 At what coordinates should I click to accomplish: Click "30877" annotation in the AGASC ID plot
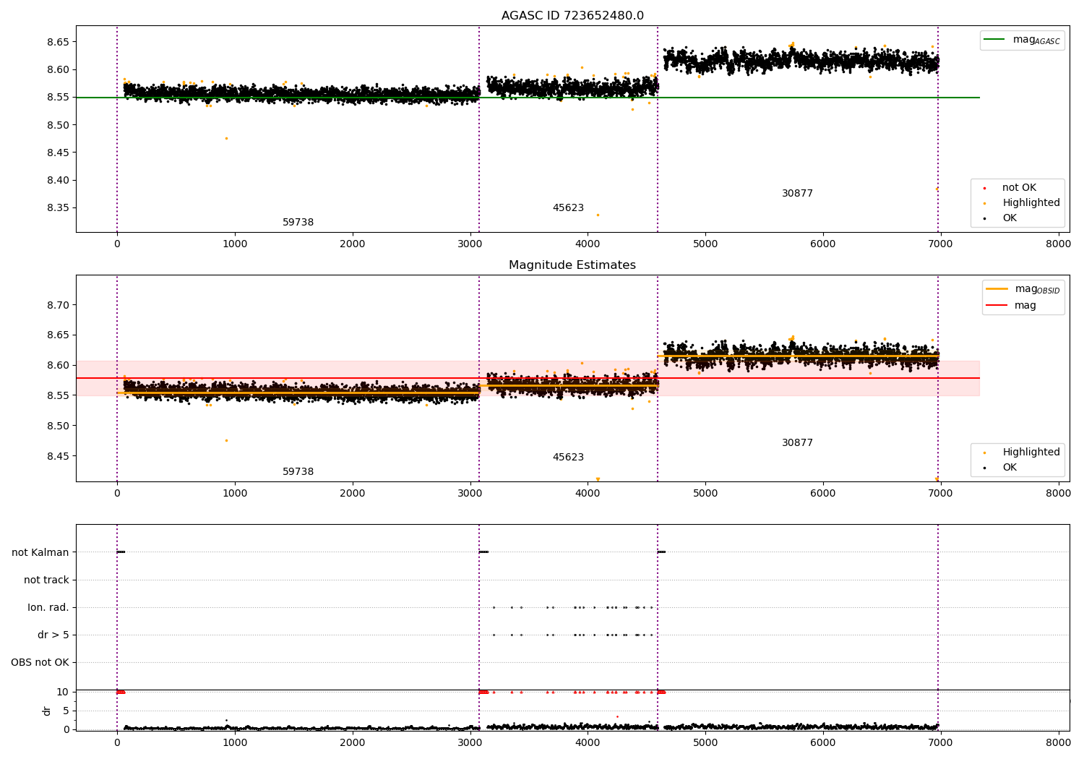pos(797,194)
